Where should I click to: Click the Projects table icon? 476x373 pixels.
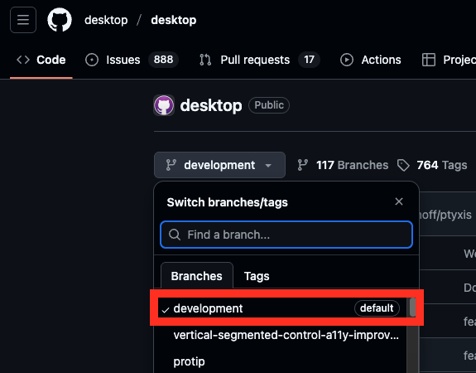(429, 60)
